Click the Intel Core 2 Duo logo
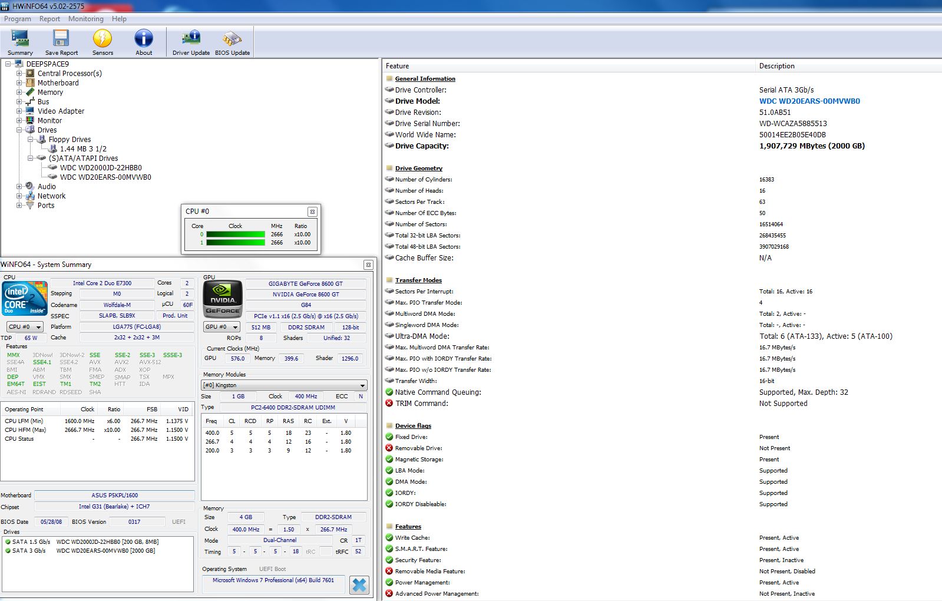 pyautogui.click(x=25, y=298)
